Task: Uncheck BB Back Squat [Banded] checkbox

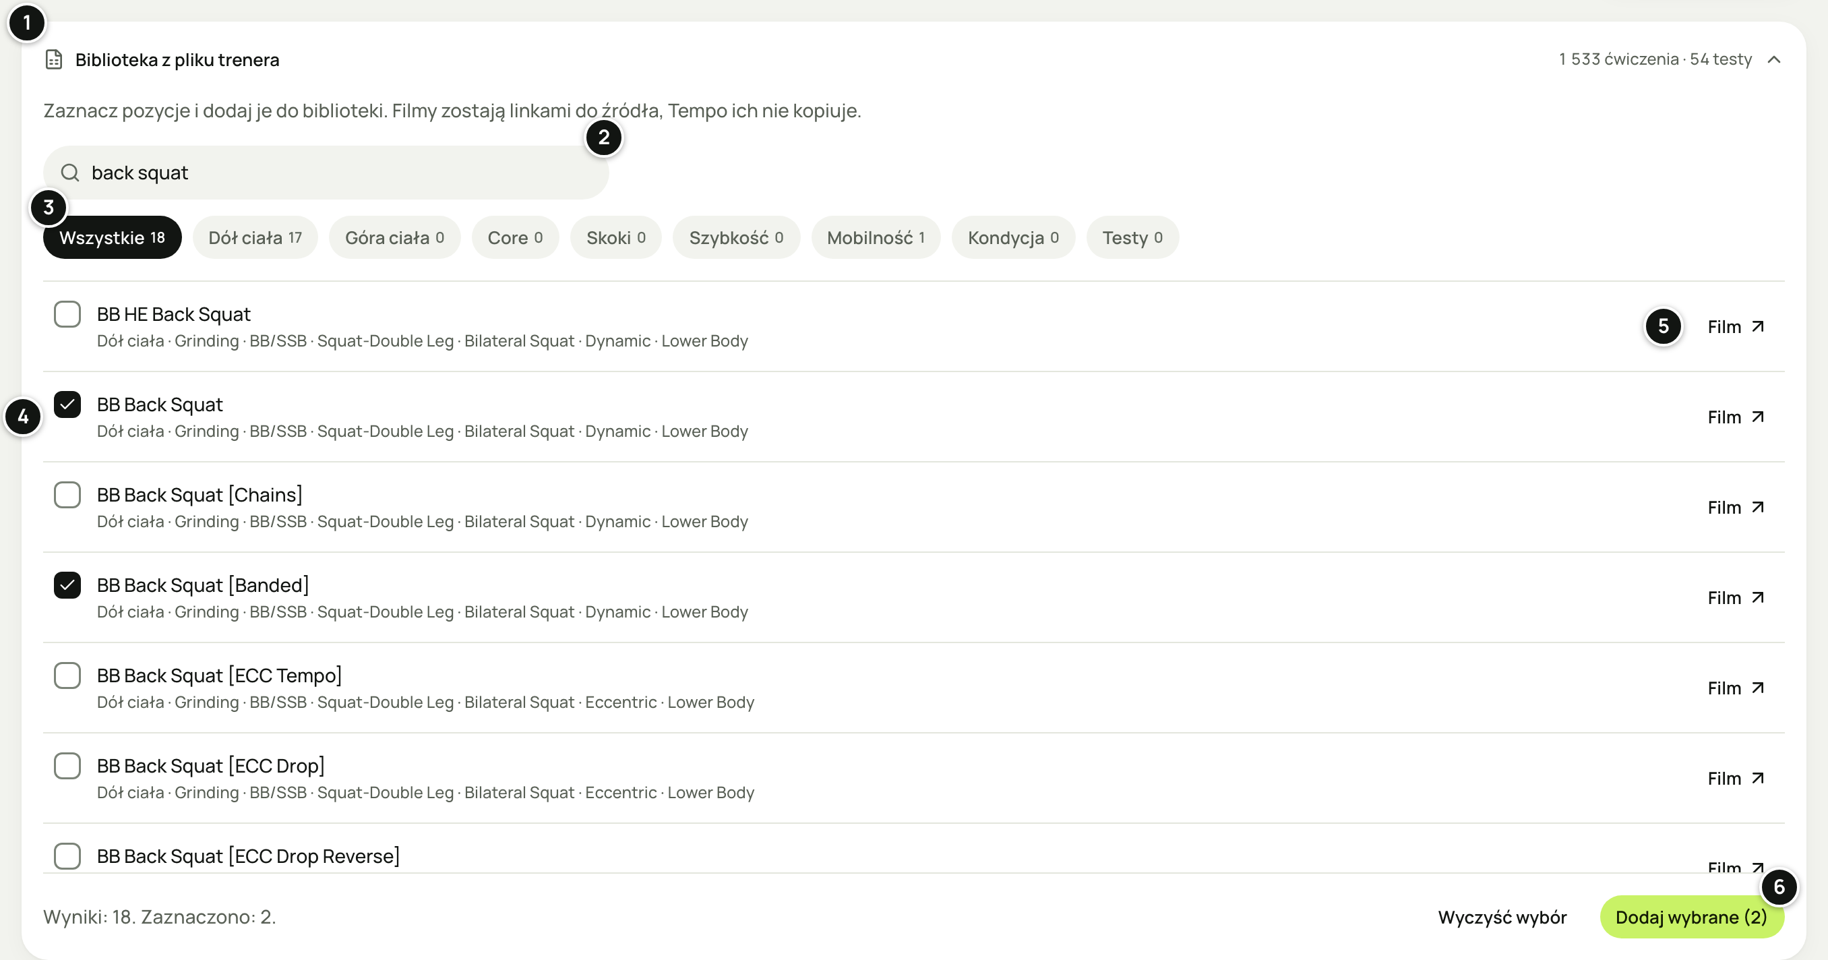Action: pos(67,585)
